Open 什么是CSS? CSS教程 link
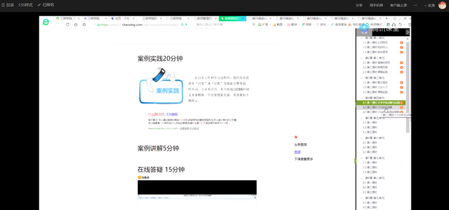Viewport: 449px width, 210px height. [x=163, y=114]
